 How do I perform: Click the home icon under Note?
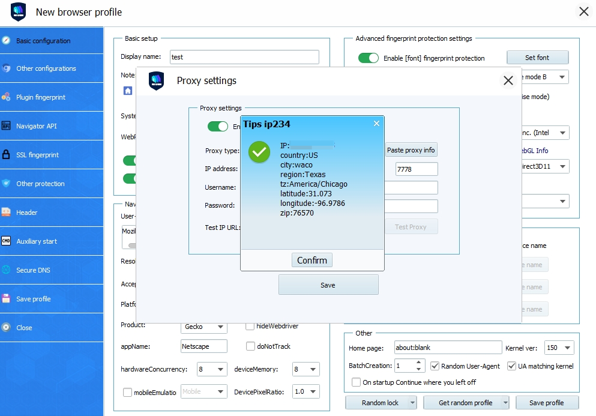128,91
